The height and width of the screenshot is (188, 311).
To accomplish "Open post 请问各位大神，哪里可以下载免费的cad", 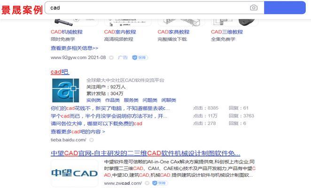I will click(96, 124).
